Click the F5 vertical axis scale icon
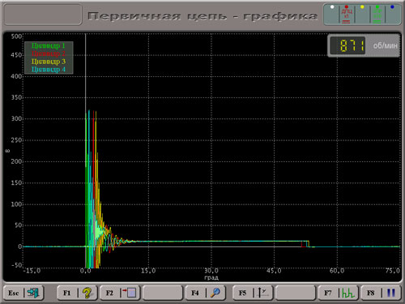The image size is (405, 304). click(262, 293)
